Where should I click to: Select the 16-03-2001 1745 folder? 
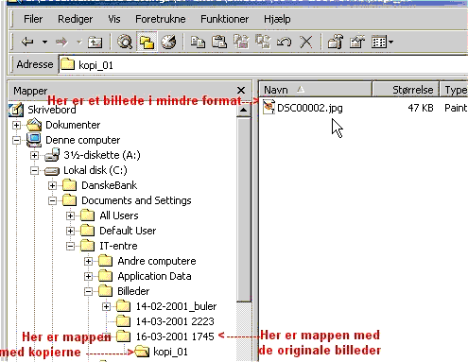[175, 336]
